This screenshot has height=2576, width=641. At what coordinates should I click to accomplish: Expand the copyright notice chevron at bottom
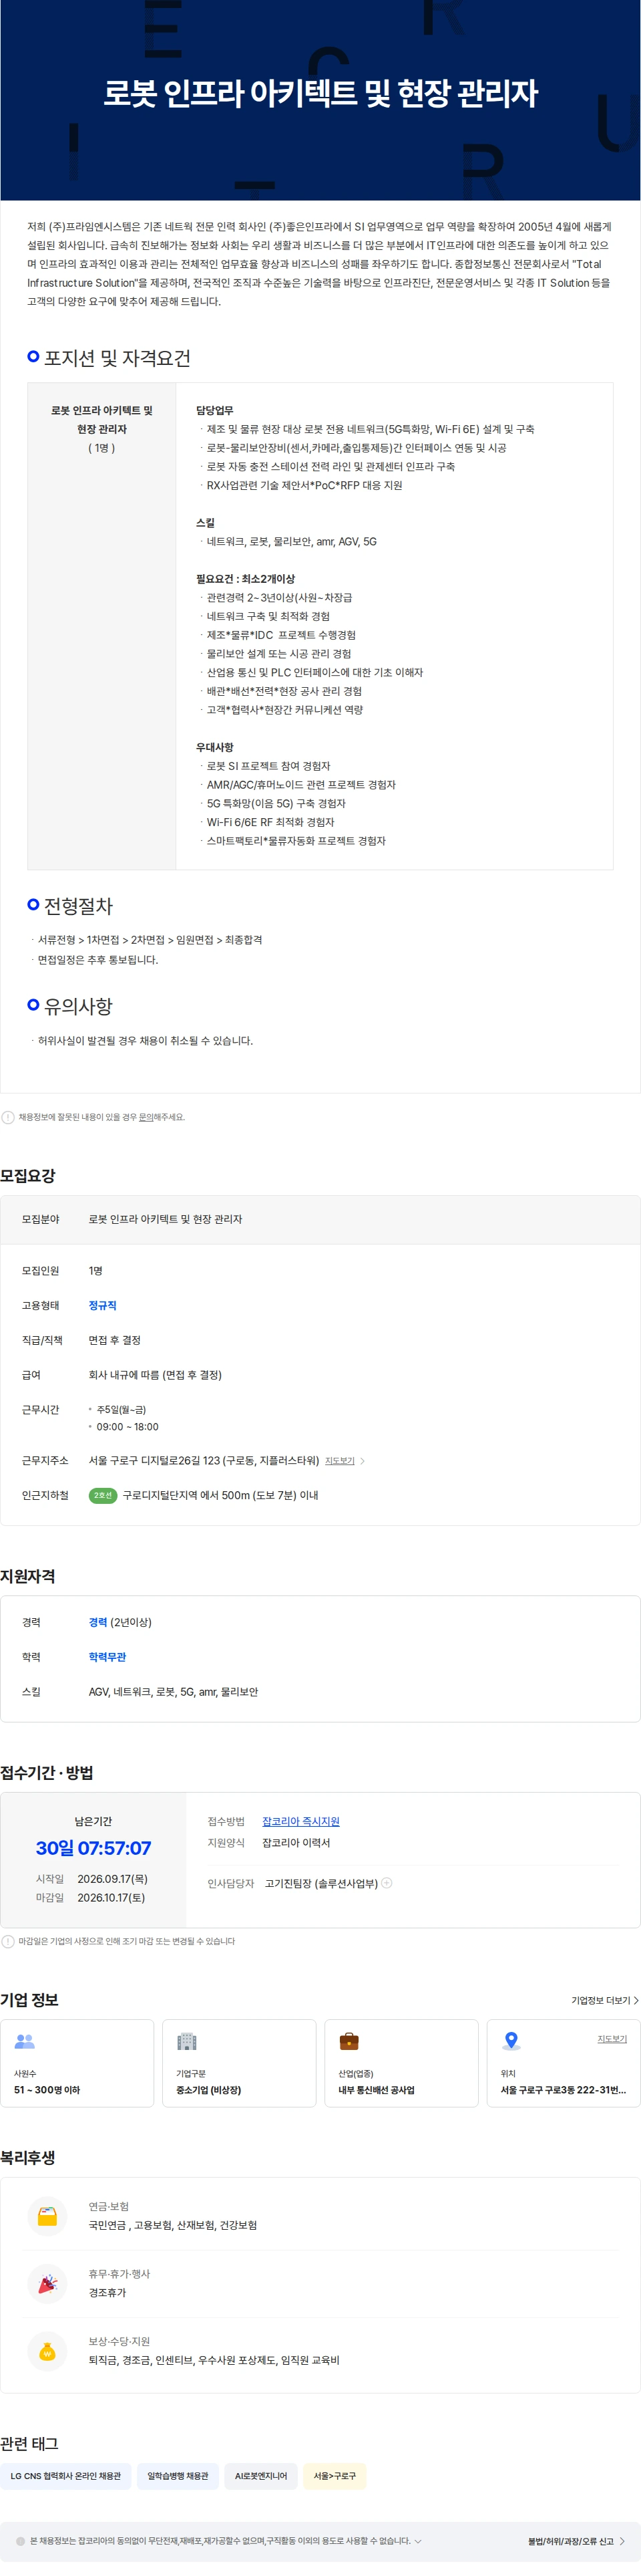[x=417, y=2541]
